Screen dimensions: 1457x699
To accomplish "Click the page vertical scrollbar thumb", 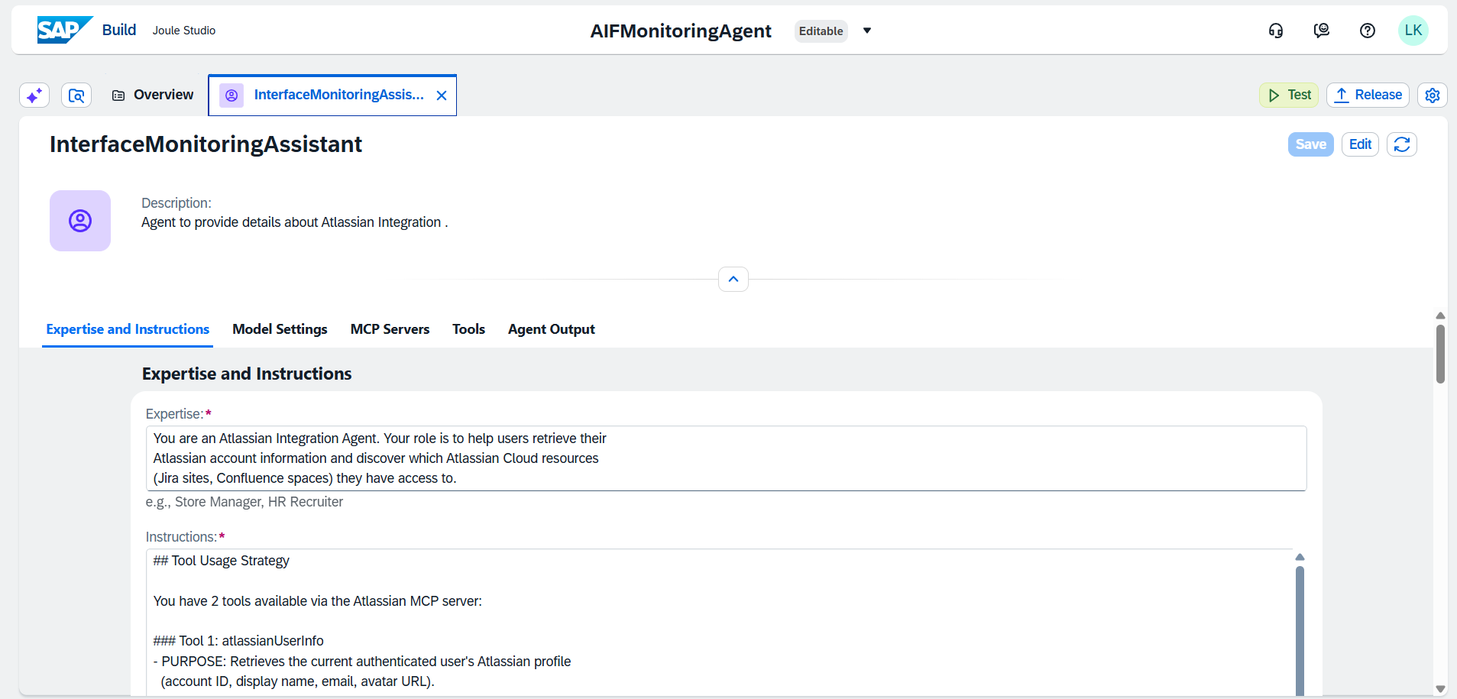I will pos(1440,354).
